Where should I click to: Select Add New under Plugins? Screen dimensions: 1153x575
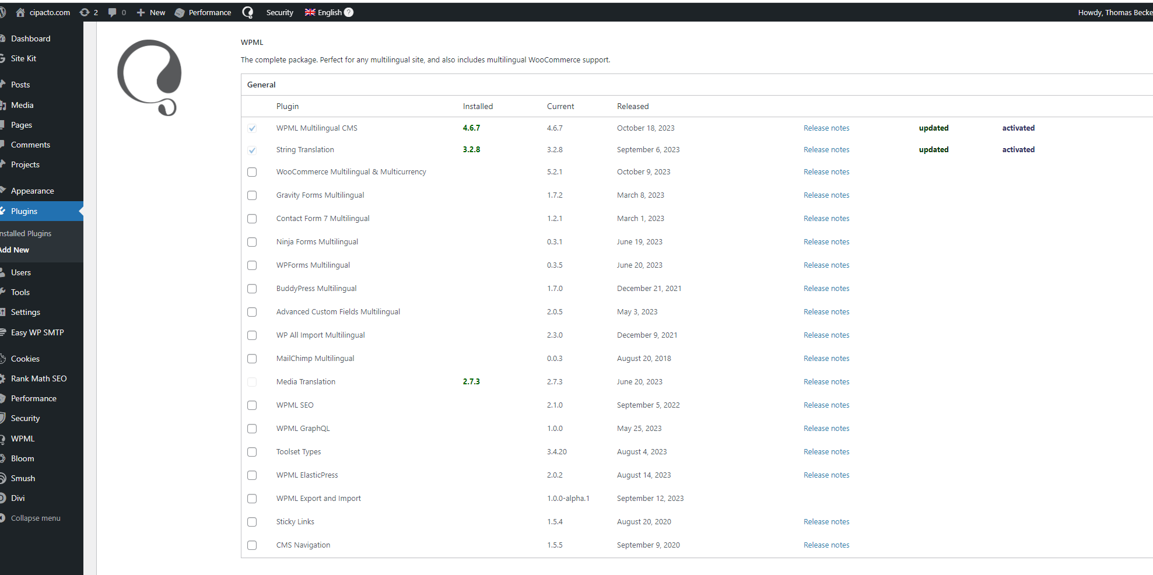pyautogui.click(x=15, y=250)
